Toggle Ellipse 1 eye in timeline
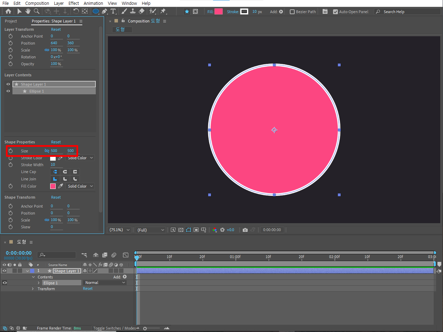The width and height of the screenshot is (443, 332). pyautogui.click(x=5, y=283)
